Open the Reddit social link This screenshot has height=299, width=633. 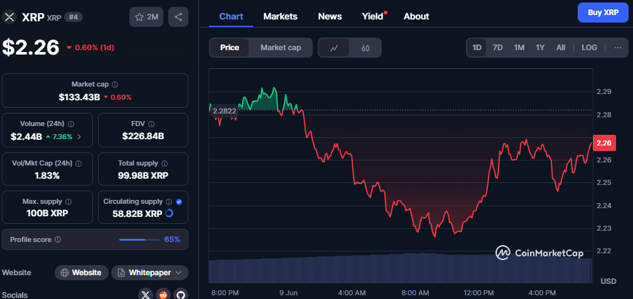[163, 295]
